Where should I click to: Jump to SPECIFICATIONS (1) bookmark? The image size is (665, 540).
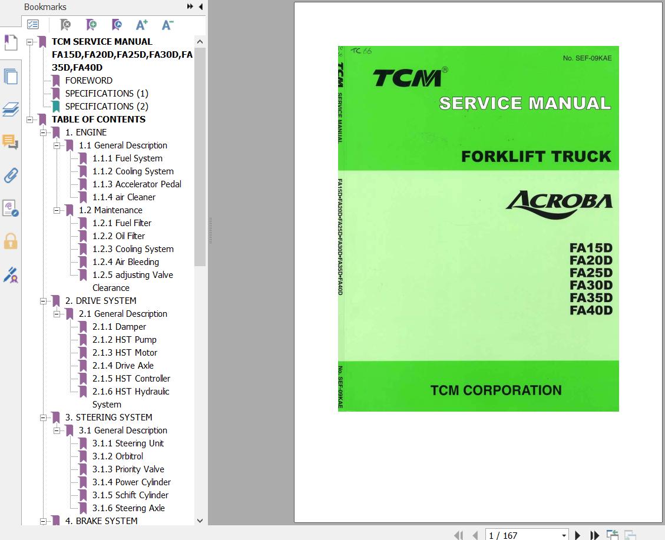(107, 93)
